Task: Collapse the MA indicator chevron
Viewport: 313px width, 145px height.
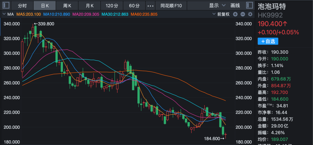Action: coord(4,14)
